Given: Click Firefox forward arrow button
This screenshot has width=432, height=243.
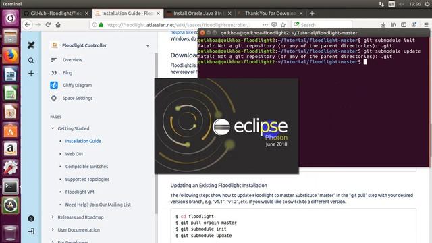Looking at the screenshot, I should tap(38, 25).
